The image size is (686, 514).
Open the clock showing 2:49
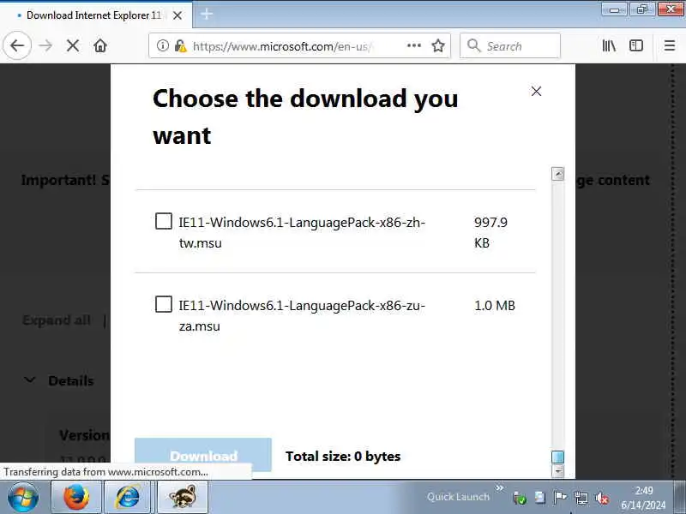point(643,498)
